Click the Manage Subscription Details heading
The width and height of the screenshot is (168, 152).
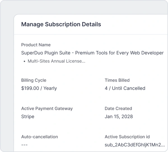(61, 24)
